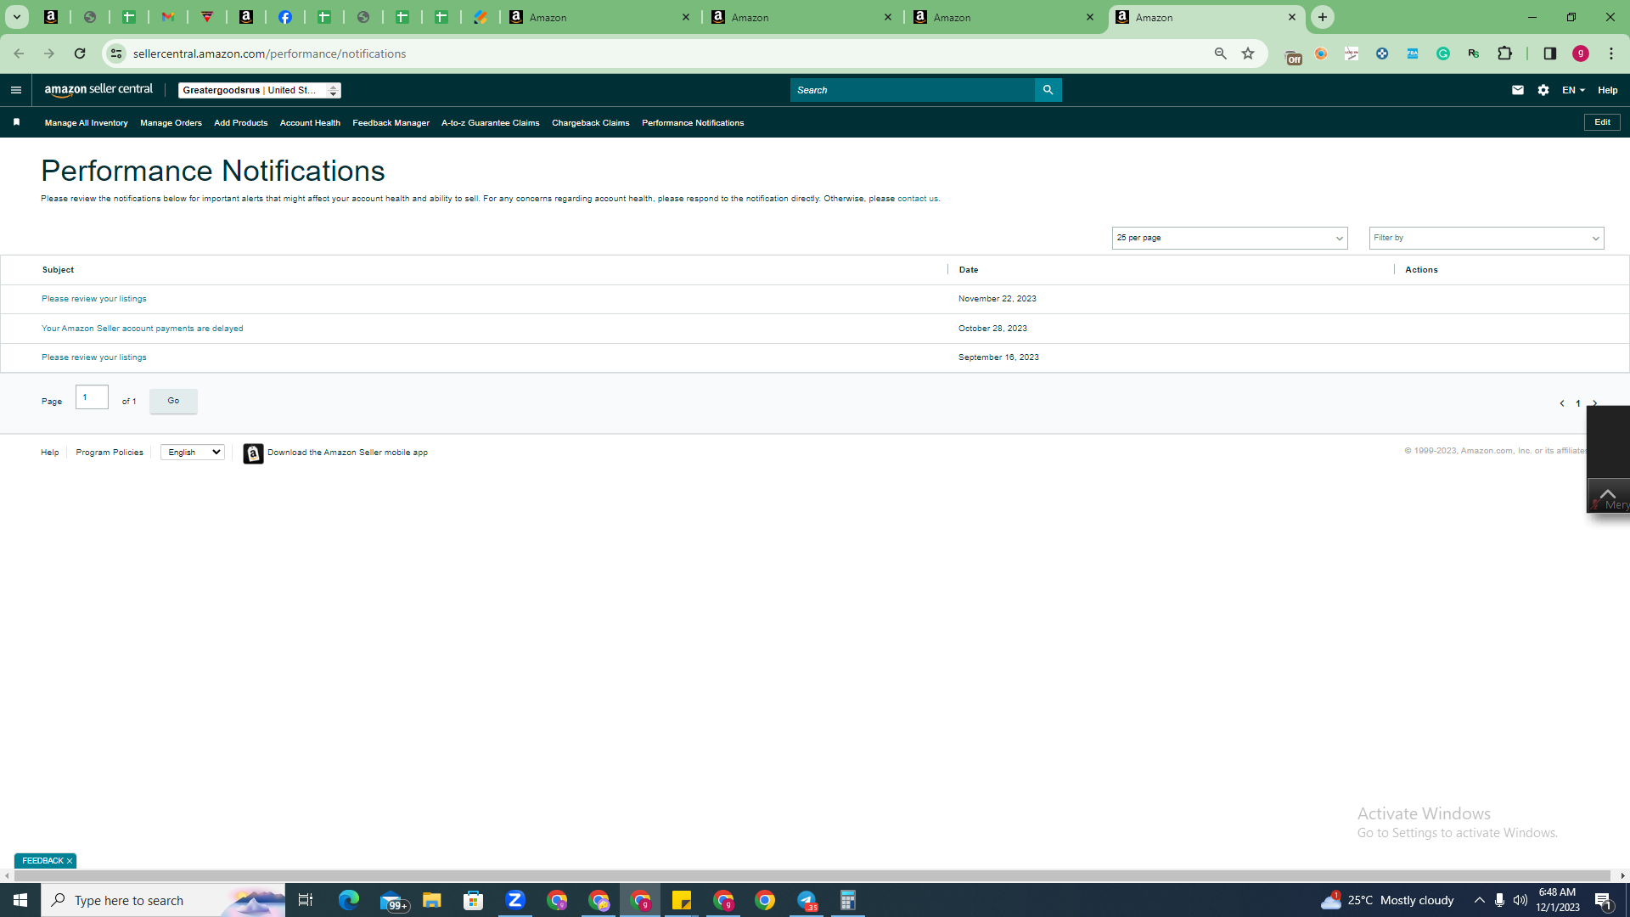This screenshot has width=1630, height=917.
Task: Open Account Health menu item
Action: (x=310, y=123)
